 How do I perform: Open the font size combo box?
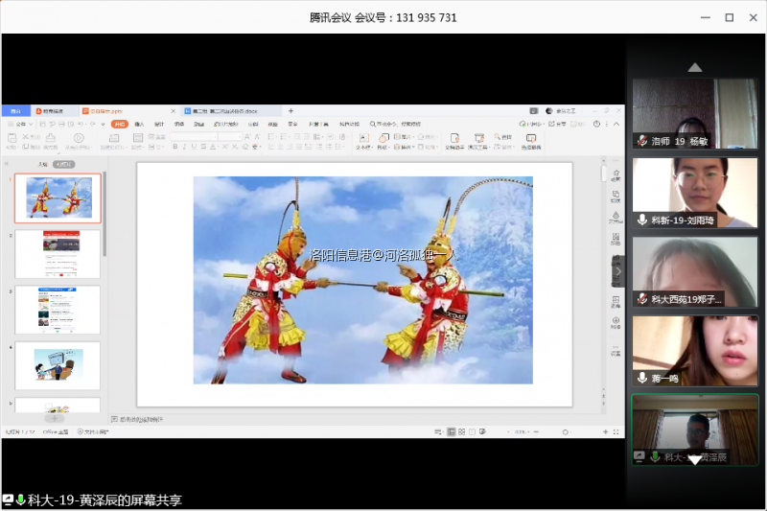230,136
